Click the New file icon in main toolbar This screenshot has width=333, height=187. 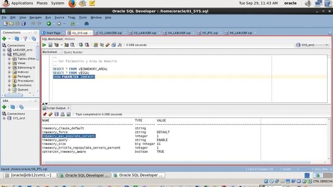coord(6,23)
